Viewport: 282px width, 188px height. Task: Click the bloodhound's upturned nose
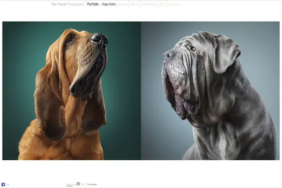[99, 39]
